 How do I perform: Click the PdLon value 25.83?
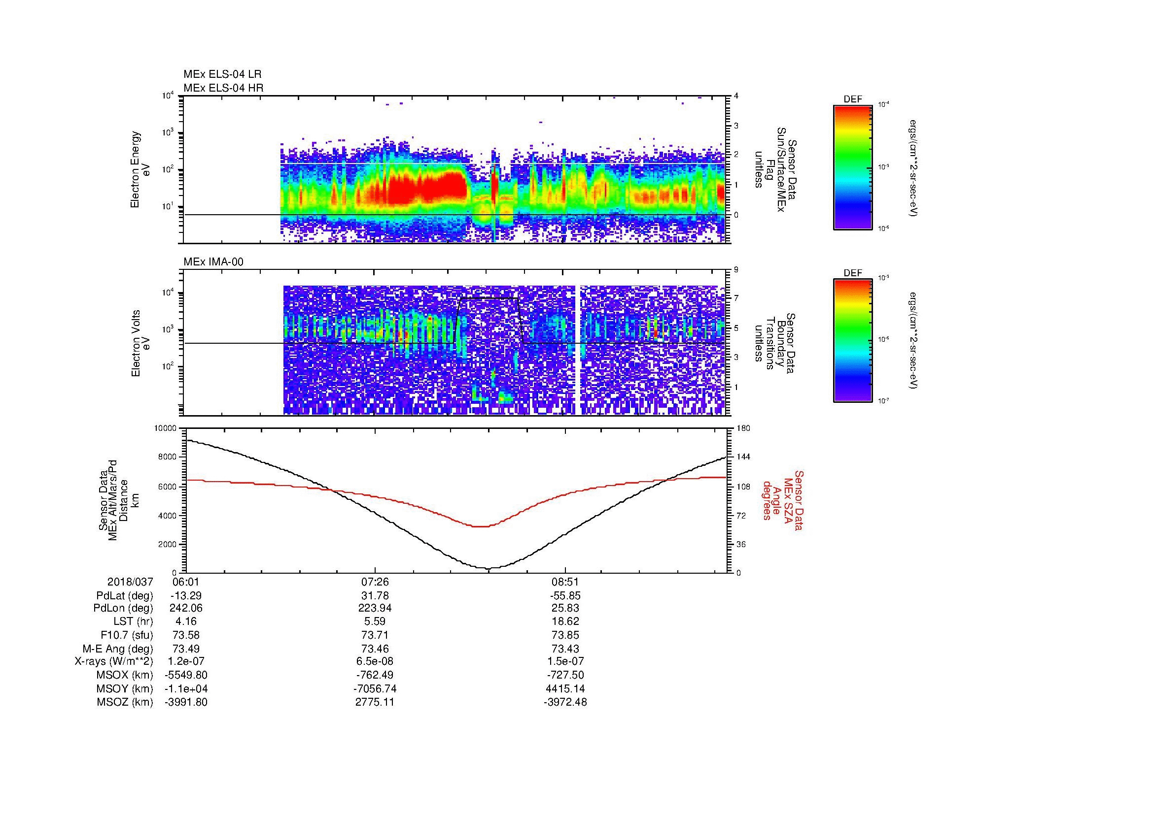[x=565, y=608]
